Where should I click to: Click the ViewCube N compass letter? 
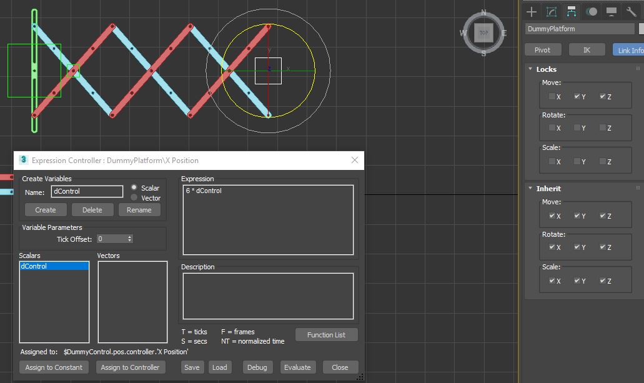[484, 12]
